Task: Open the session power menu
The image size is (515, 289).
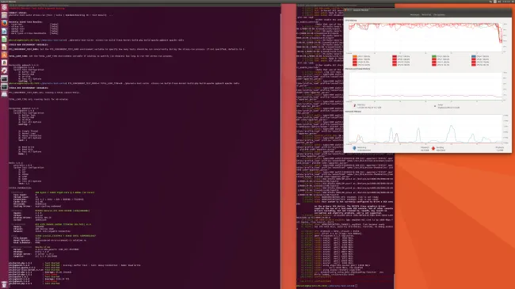Action: (x=513, y=2)
